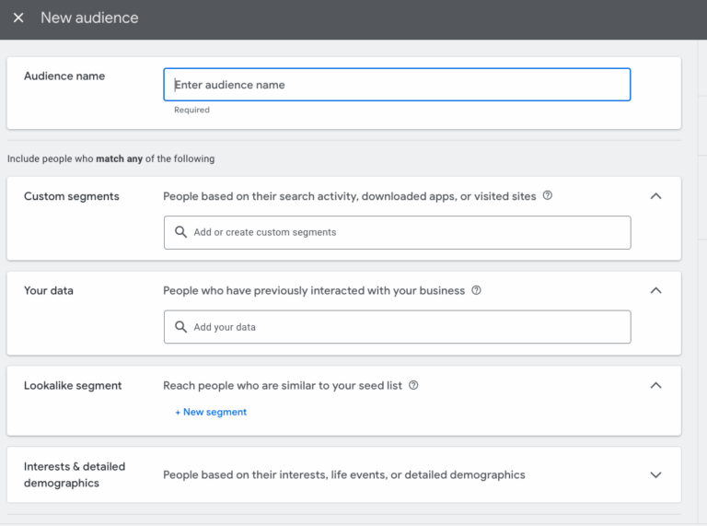This screenshot has width=707, height=526.
Task: Focus the Add or create custom segments box
Action: (x=405, y=232)
